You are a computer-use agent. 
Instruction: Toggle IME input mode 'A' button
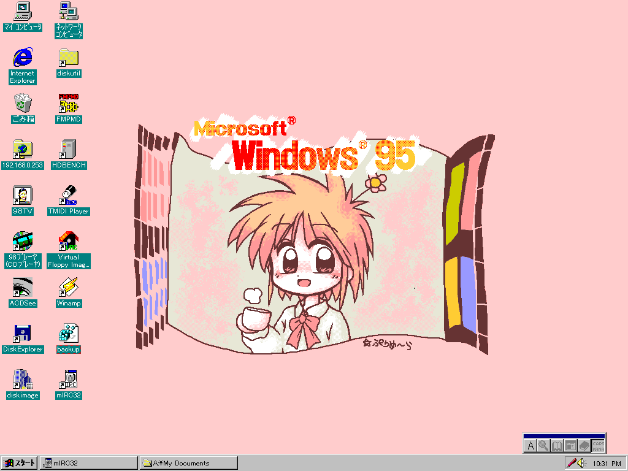coord(531,446)
